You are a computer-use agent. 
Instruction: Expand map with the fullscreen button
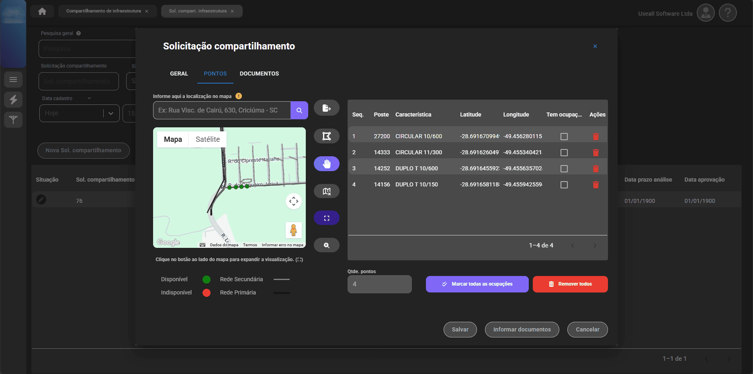326,218
